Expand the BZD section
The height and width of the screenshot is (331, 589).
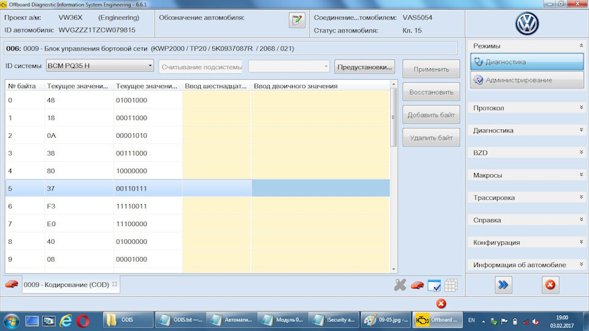point(581,153)
